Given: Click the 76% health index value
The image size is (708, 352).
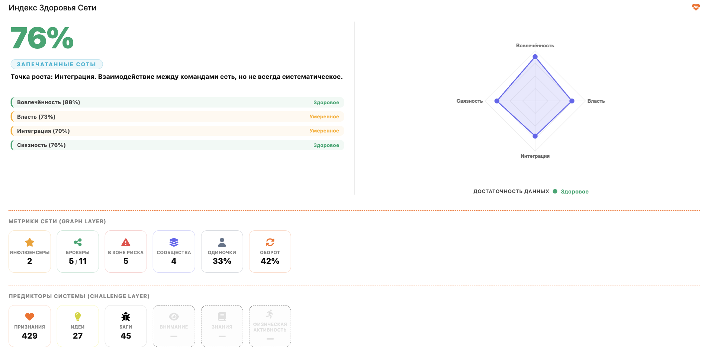Looking at the screenshot, I should [42, 38].
